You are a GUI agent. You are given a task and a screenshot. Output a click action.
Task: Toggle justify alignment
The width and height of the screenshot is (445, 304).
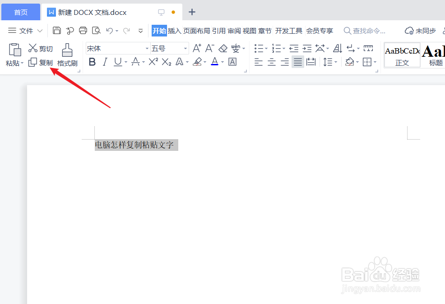298,62
